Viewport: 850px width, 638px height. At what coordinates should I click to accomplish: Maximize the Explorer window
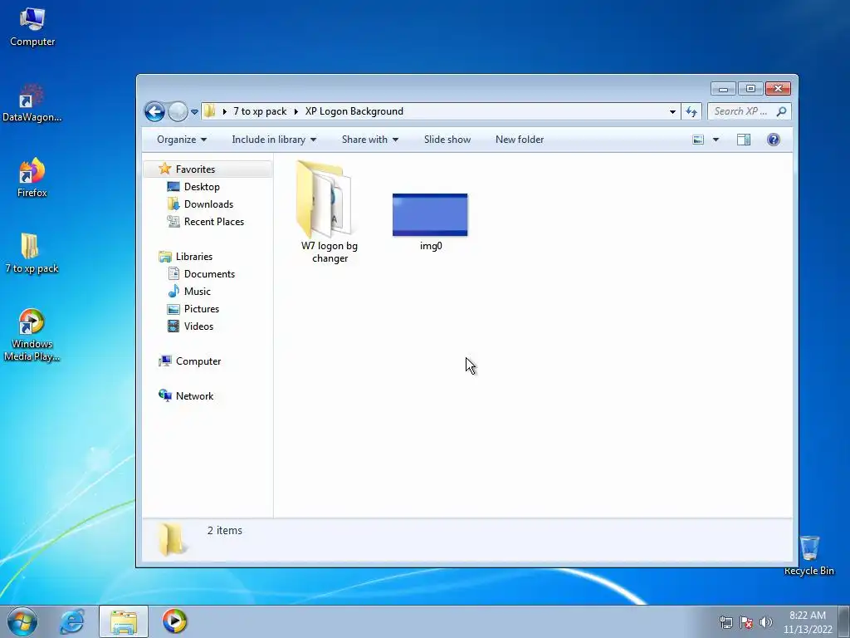pyautogui.click(x=750, y=88)
